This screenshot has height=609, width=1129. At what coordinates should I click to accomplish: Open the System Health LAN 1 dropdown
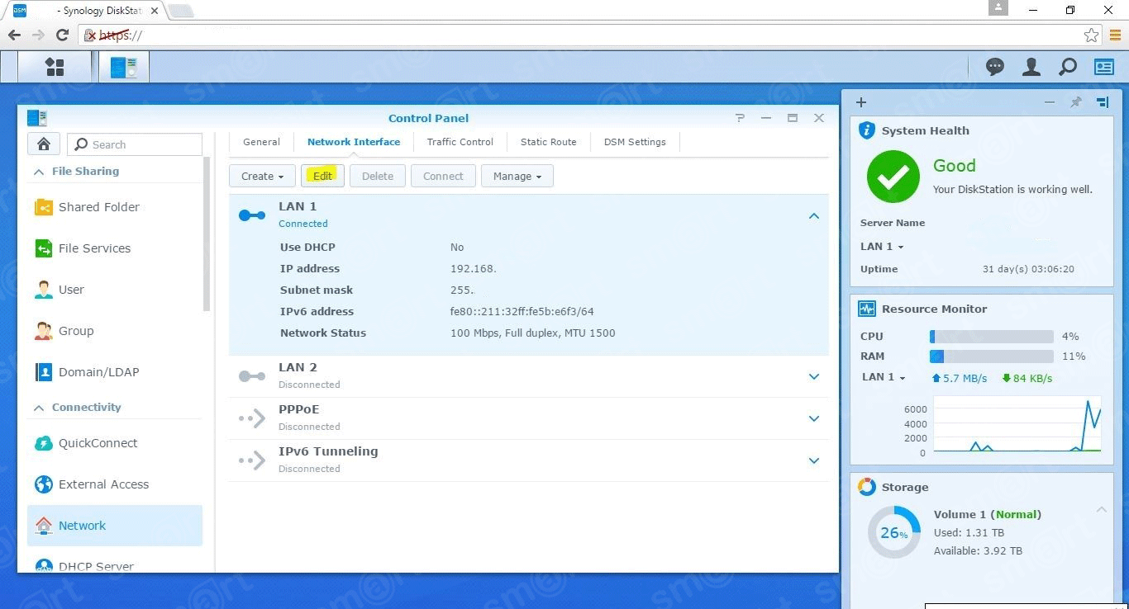pos(882,247)
